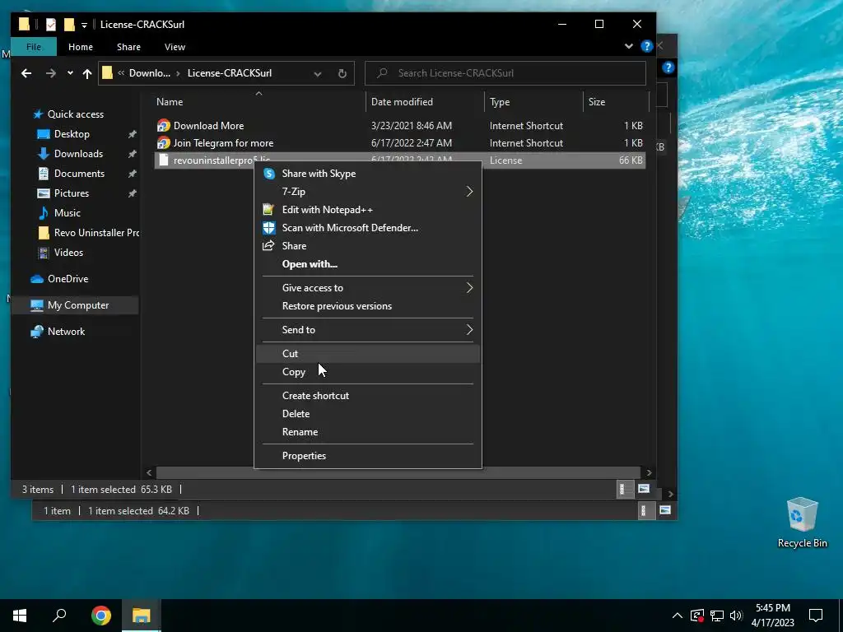Open Properties from context menu
This screenshot has width=843, height=632.
pyautogui.click(x=368, y=456)
